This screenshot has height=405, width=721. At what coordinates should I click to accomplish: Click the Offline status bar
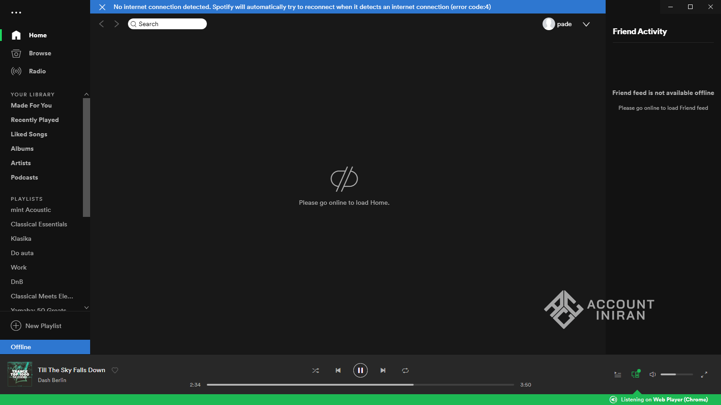click(45, 347)
